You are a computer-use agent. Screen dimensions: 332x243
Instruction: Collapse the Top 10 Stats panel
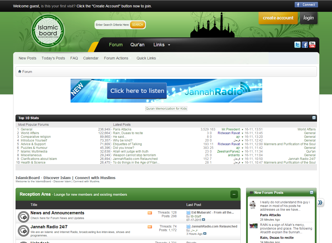click(314, 118)
